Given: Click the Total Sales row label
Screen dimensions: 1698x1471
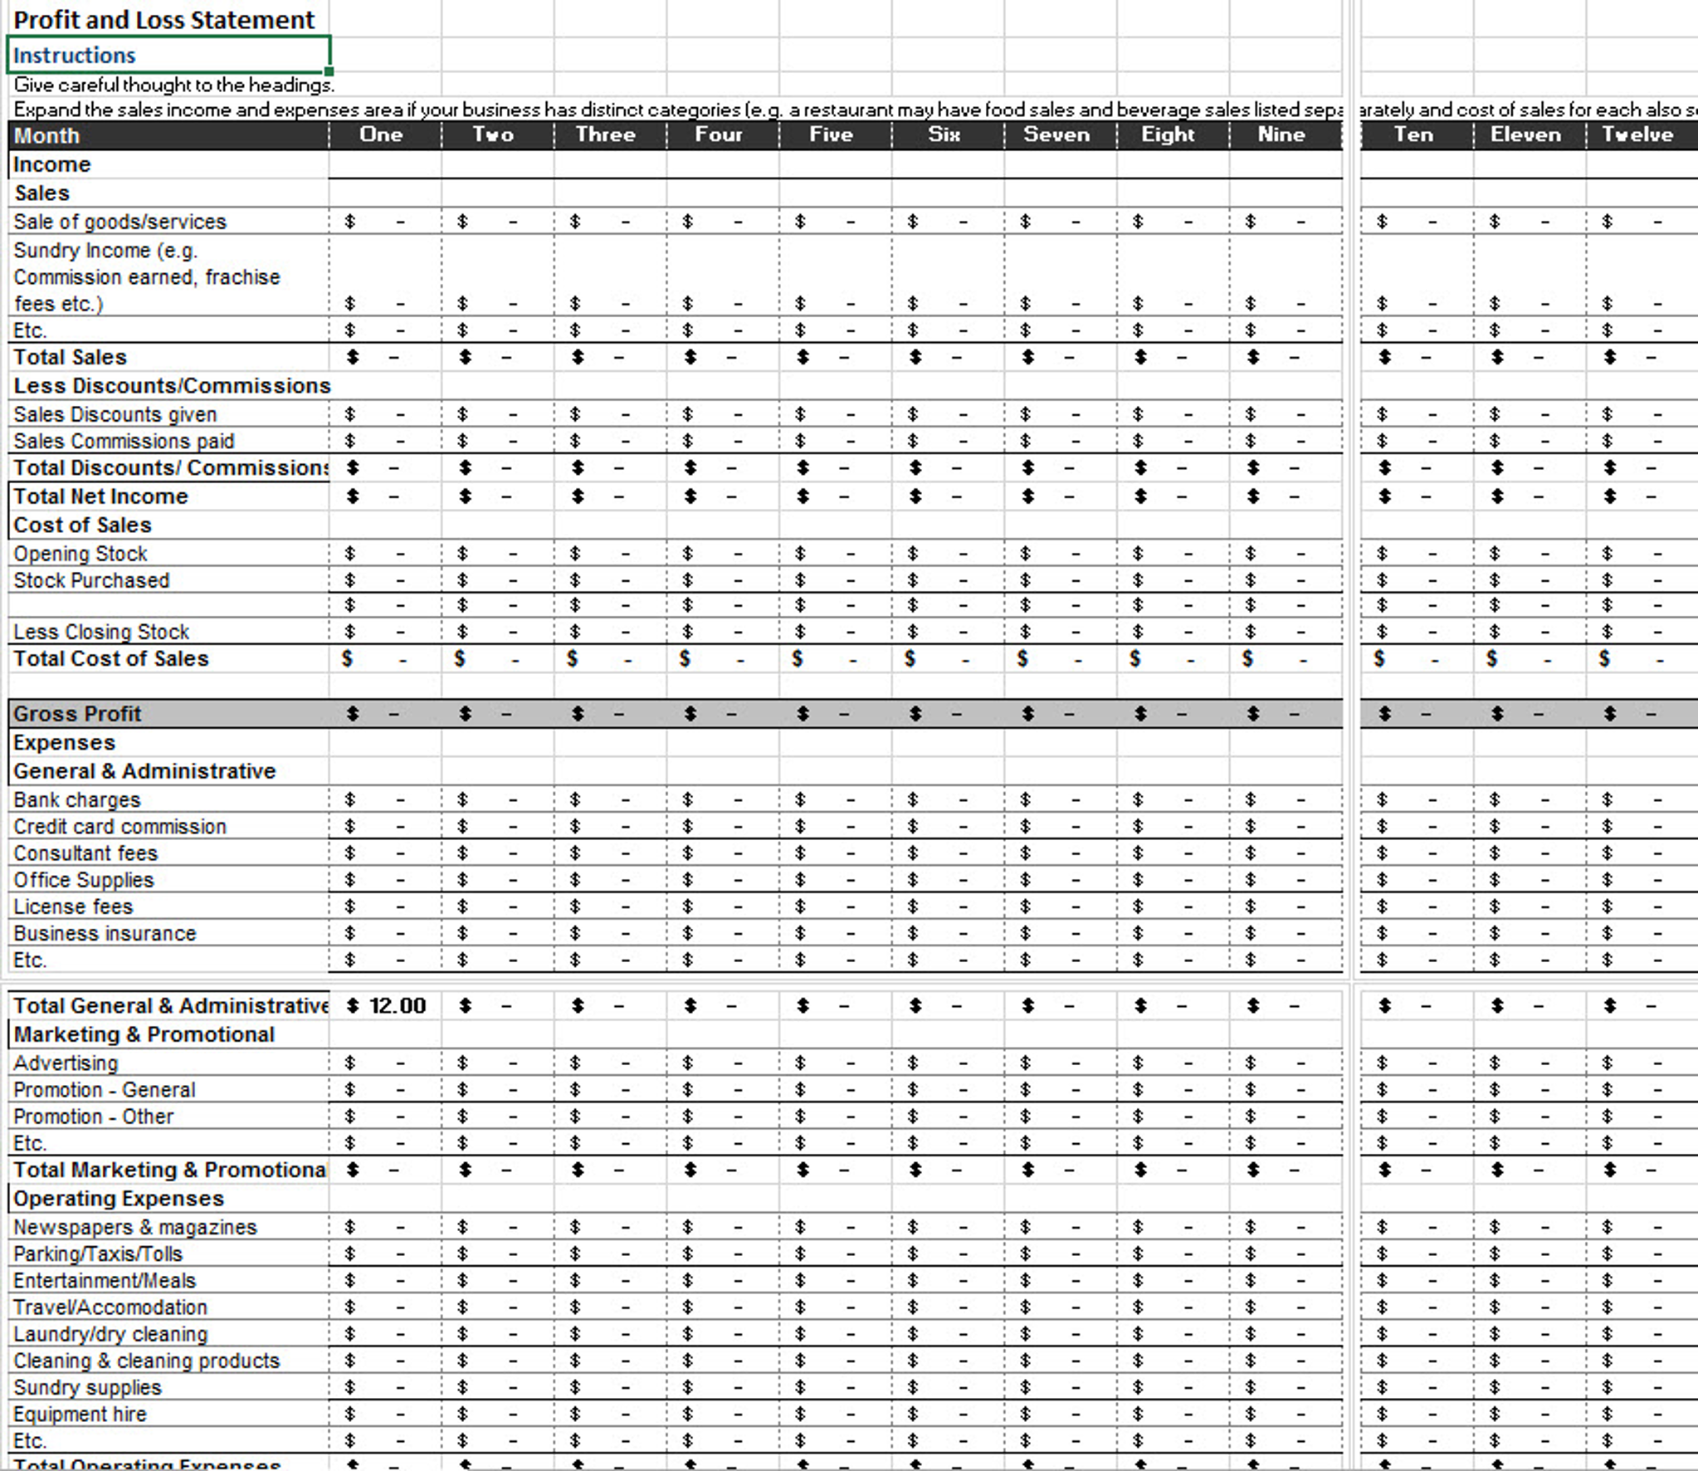Looking at the screenshot, I should [70, 357].
